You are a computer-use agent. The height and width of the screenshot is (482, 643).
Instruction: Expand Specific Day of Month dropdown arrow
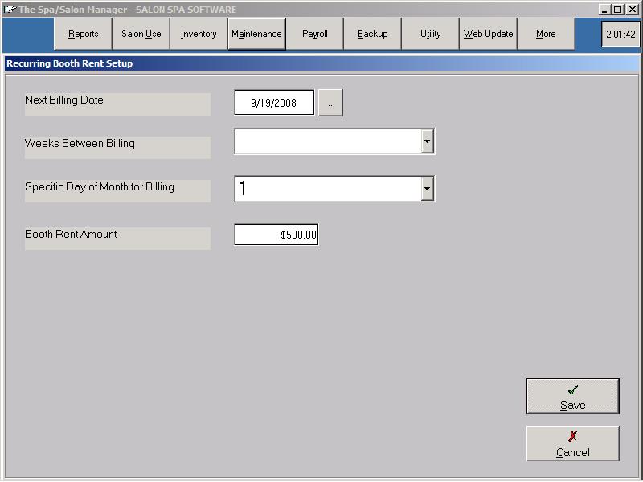tap(427, 189)
